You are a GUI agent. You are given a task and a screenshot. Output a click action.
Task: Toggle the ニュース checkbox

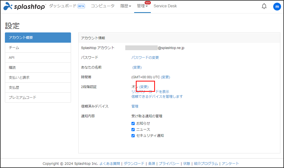(133, 130)
